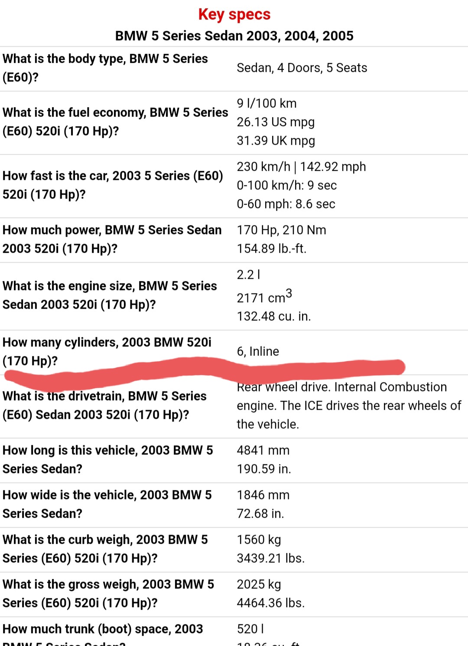This screenshot has width=468, height=646.
Task: Open the "How much power" question link
Action: [x=112, y=239]
